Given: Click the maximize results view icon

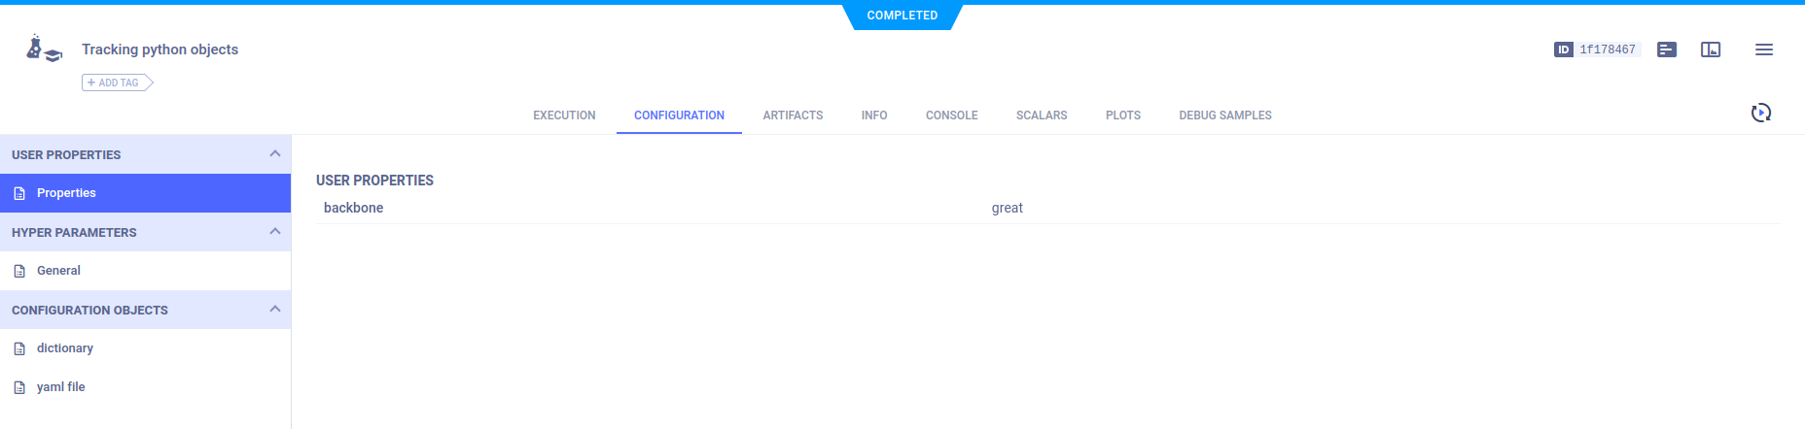Looking at the screenshot, I should pyautogui.click(x=1710, y=49).
